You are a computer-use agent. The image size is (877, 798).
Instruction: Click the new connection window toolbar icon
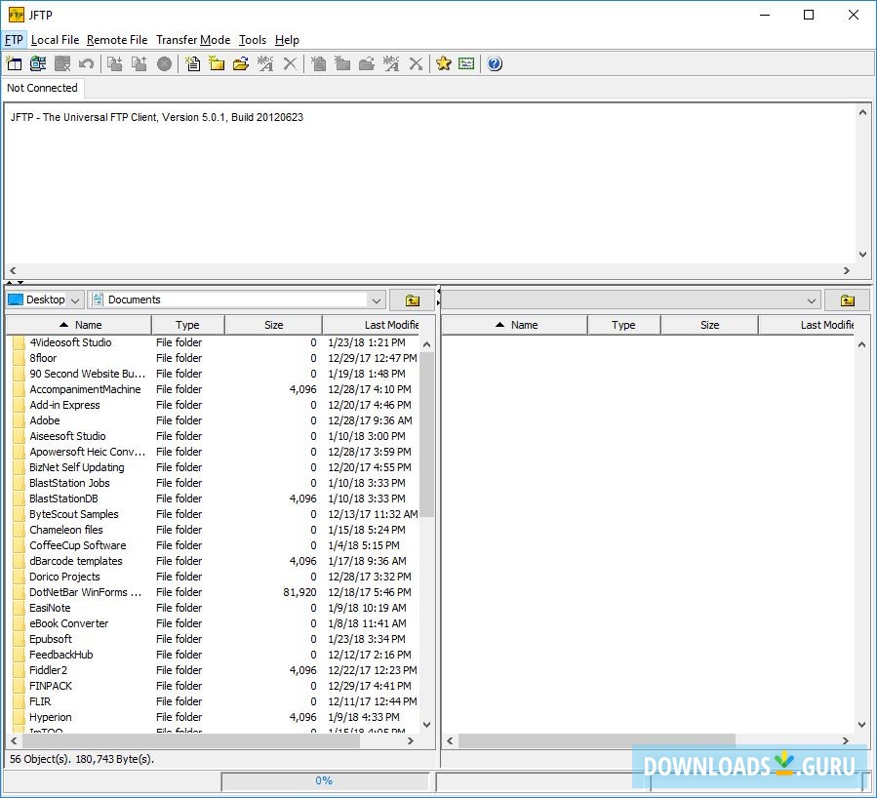14,63
